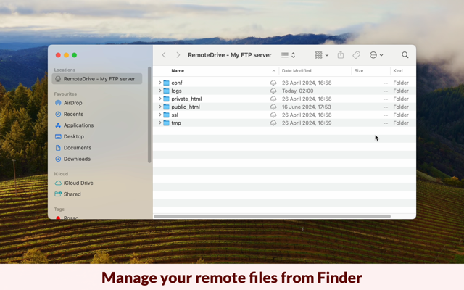Select RemoteDrive - My FTP server in sidebar
This screenshot has width=464, height=290.
click(97, 79)
